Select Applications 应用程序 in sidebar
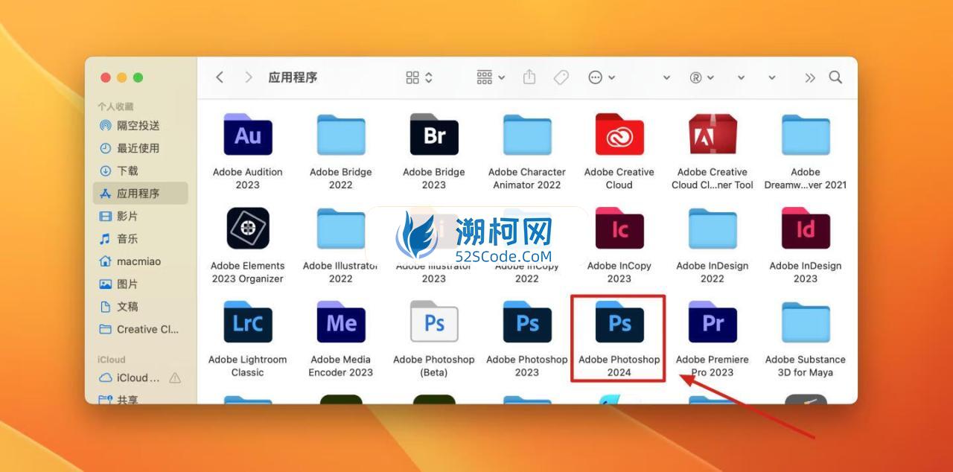Screen dimensions: 953x472 click(x=140, y=194)
